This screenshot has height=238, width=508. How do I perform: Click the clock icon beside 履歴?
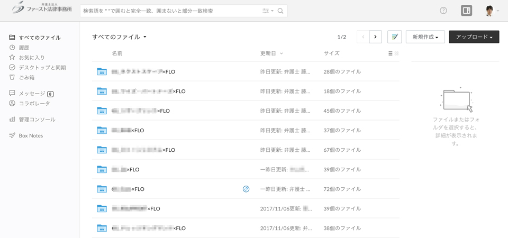12,48
